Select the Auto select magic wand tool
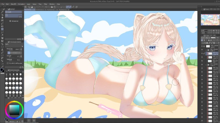This screenshot has height=123, width=220. click(x=2, y=35)
